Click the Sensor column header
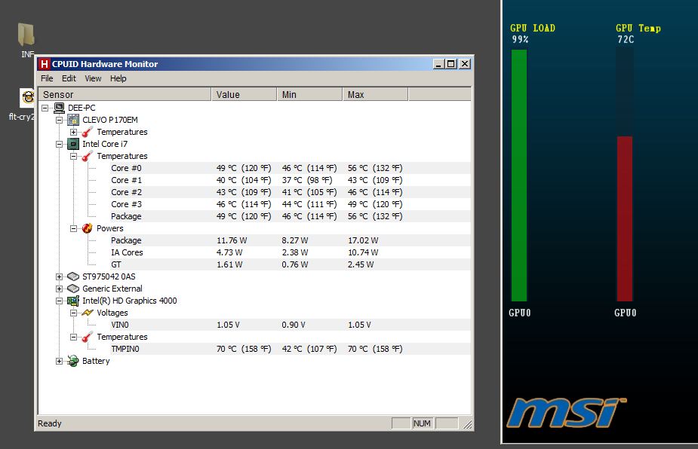 click(x=125, y=94)
